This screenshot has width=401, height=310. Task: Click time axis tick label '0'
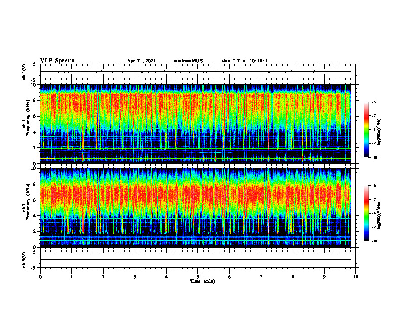(40, 277)
